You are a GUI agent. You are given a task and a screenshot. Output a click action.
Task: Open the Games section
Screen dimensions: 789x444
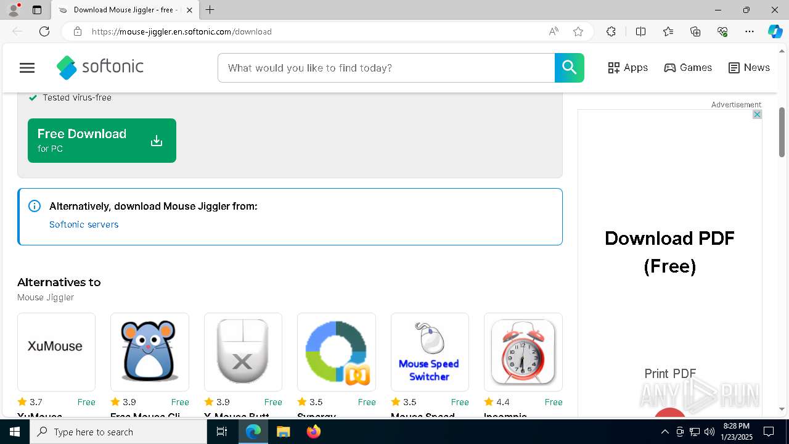(688, 68)
